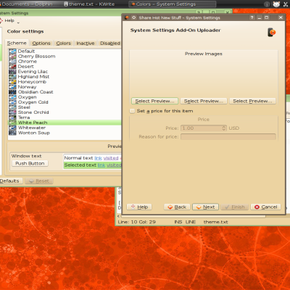
Task: Choose the Highland Mist scheme icon
Action: click(x=12, y=77)
